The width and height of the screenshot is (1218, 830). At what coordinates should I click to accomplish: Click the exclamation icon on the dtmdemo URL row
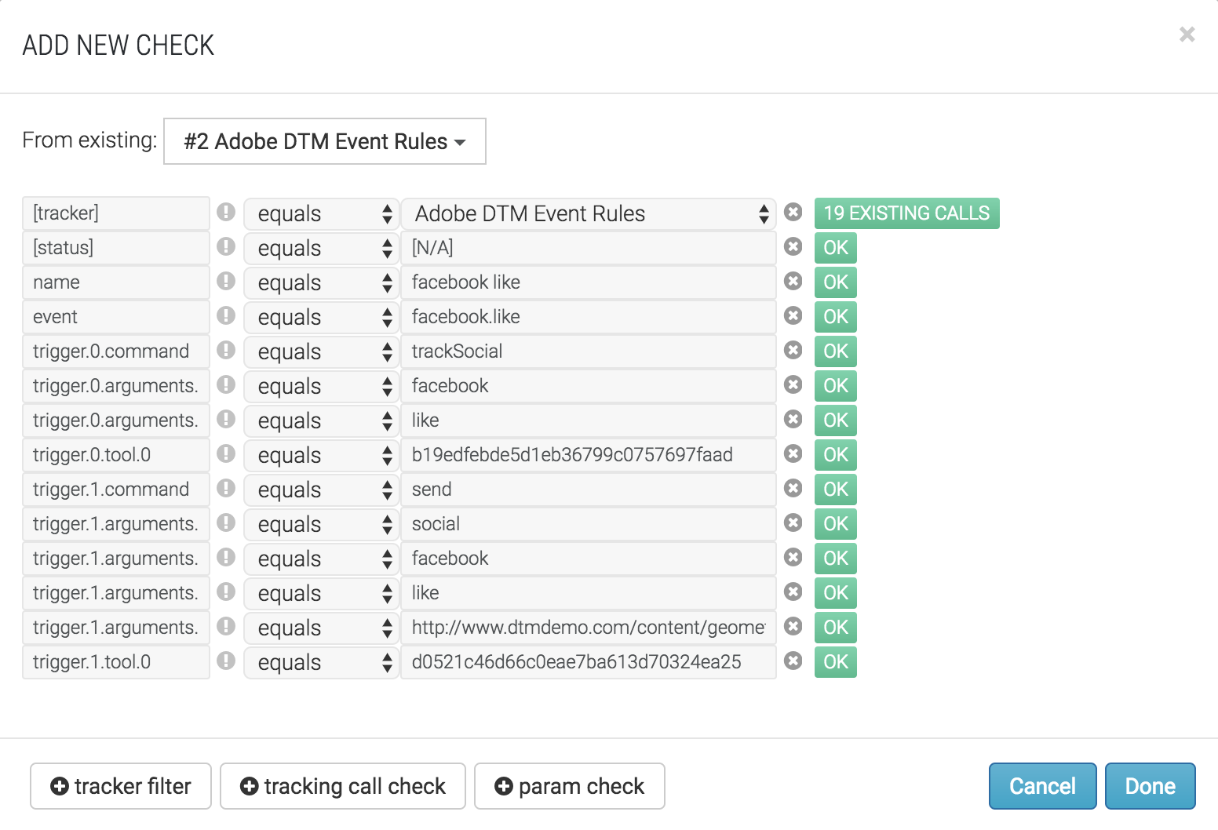(226, 627)
